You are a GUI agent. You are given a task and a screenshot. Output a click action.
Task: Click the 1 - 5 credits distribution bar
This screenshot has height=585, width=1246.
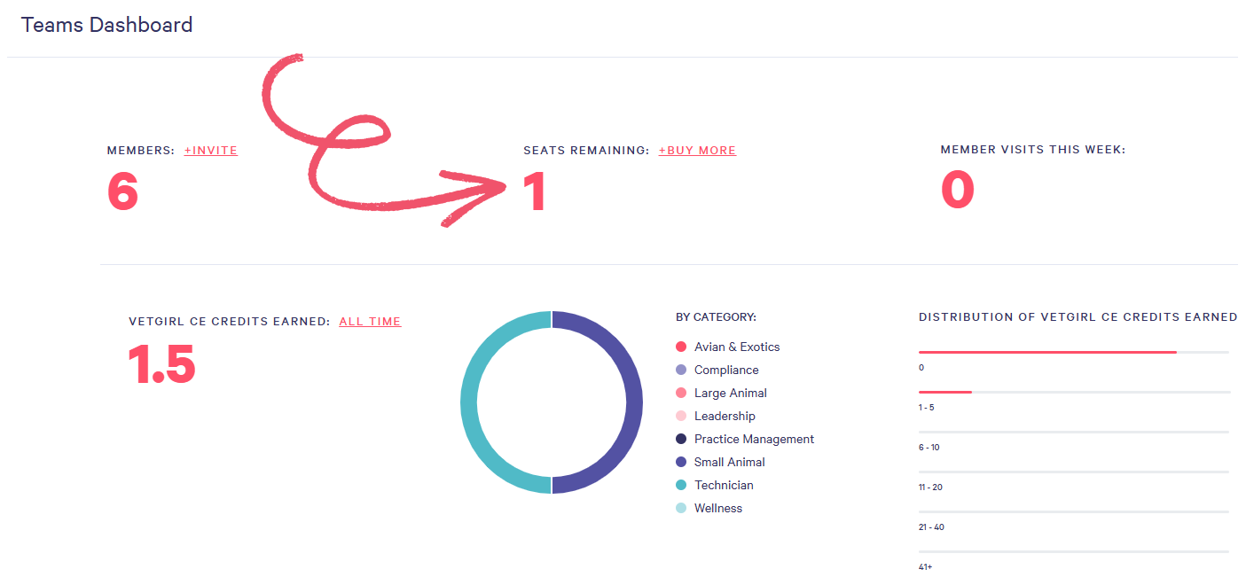click(x=945, y=392)
